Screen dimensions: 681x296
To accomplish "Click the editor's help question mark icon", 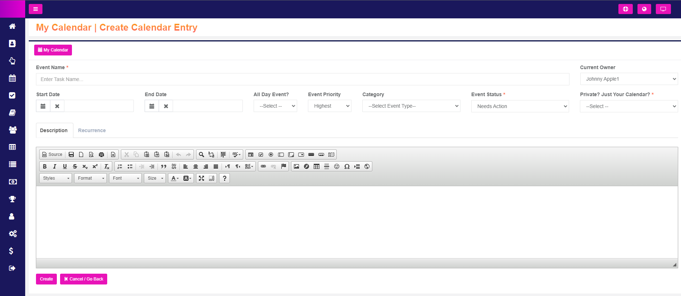I will 224,178.
